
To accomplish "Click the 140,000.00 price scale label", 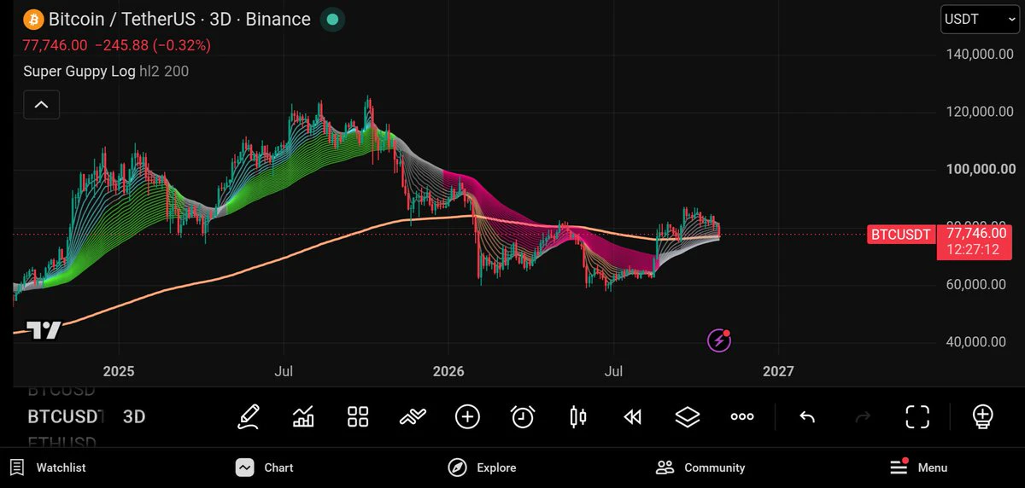I will pyautogui.click(x=980, y=54).
